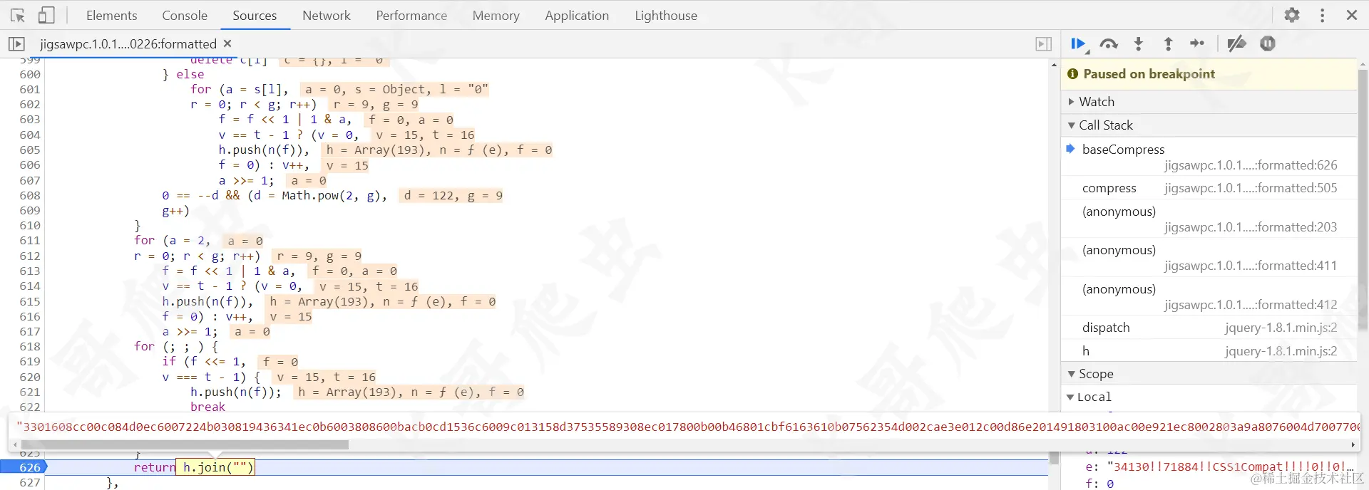The image size is (1369, 490).
Task: Click the code editor scroll-up arrow
Action: (x=1054, y=65)
